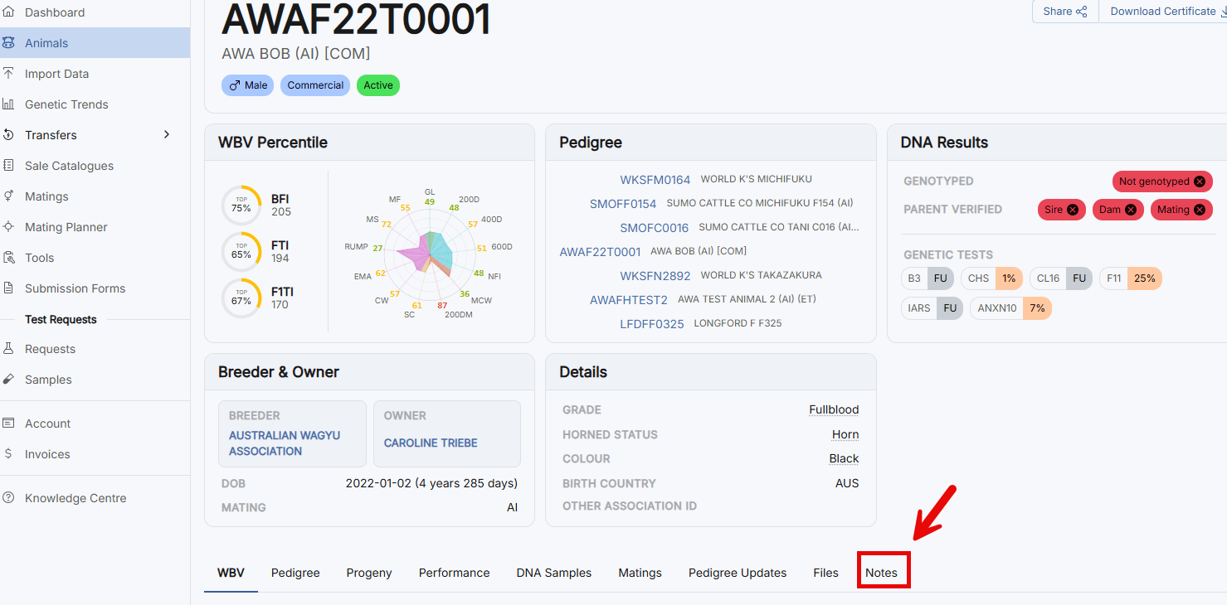Open the DNA Samples tab
Image resolution: width=1227 pixels, height=605 pixels.
554,573
